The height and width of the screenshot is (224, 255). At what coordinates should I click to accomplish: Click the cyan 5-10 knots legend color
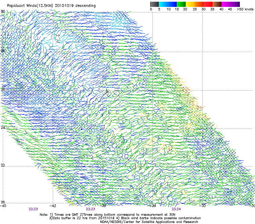point(163,4)
